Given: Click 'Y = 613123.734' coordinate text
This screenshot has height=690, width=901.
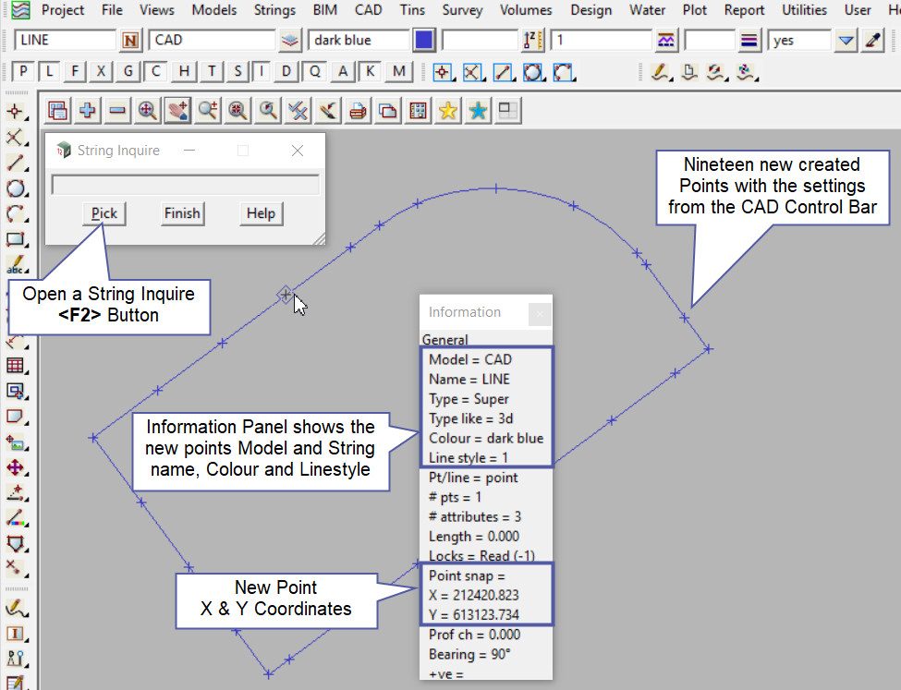Looking at the screenshot, I should pyautogui.click(x=474, y=615).
